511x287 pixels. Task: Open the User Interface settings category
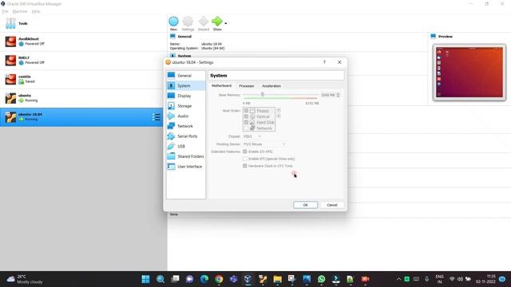186,167
